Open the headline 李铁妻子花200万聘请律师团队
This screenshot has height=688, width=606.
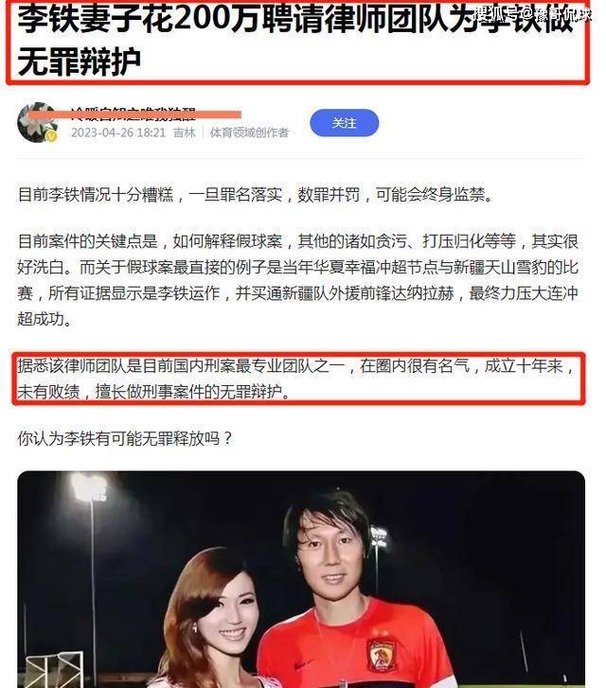296,41
